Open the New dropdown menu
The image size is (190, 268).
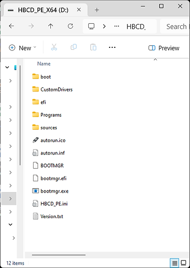tap(22, 48)
